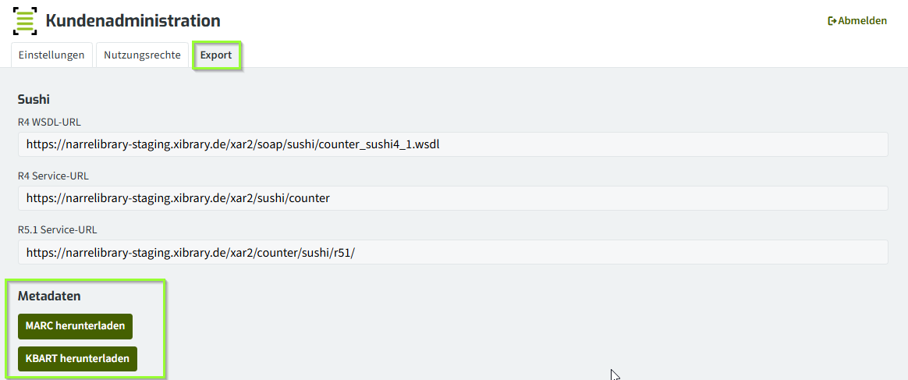Click the MARC herunterladen button
This screenshot has height=380, width=908.
coord(76,326)
